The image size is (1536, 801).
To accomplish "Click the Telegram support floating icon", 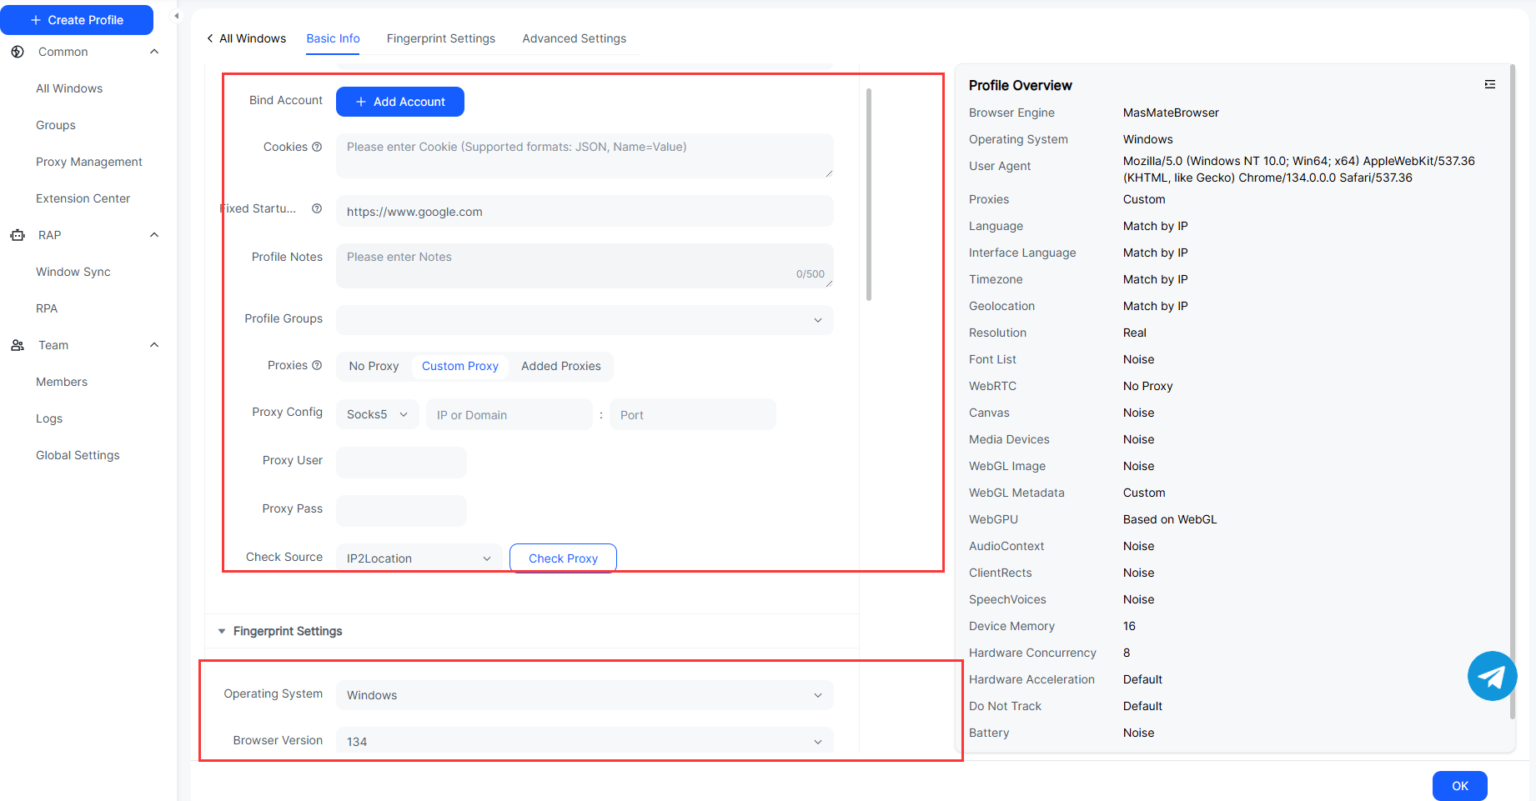I will point(1492,676).
